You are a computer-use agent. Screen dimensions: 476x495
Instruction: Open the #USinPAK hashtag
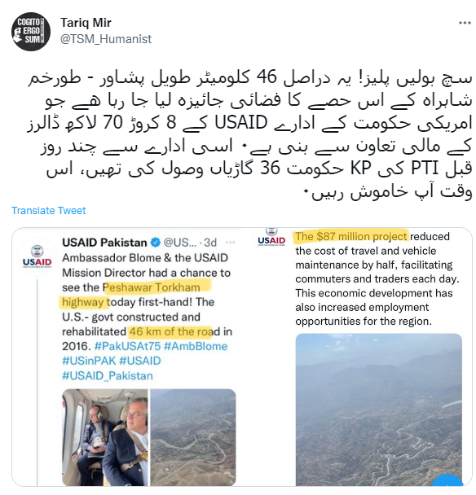[x=89, y=361]
